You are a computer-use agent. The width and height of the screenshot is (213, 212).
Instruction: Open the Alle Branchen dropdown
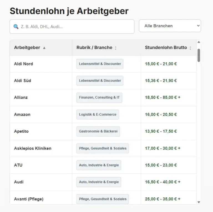(170, 26)
